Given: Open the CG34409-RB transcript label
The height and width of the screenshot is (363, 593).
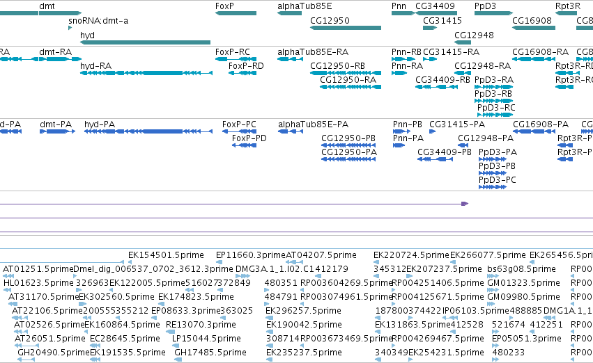Looking at the screenshot, I should (x=443, y=80).
